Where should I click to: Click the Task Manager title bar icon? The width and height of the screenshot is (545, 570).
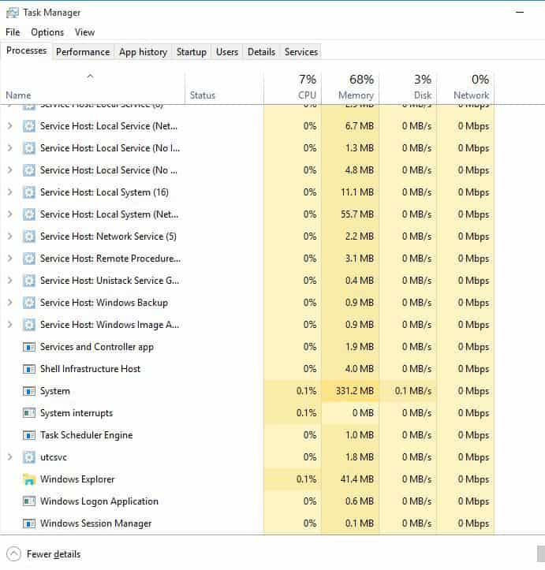12,13
